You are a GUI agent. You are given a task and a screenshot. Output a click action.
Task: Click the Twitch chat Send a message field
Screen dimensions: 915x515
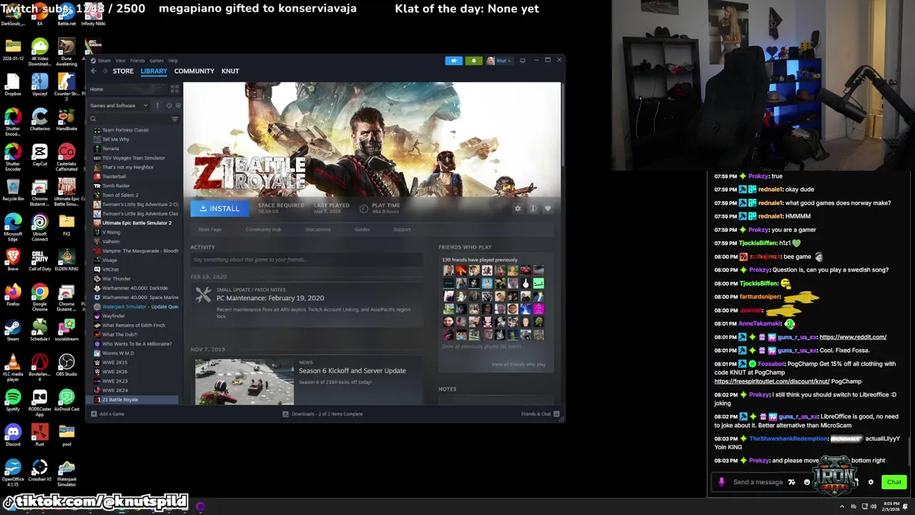click(758, 482)
